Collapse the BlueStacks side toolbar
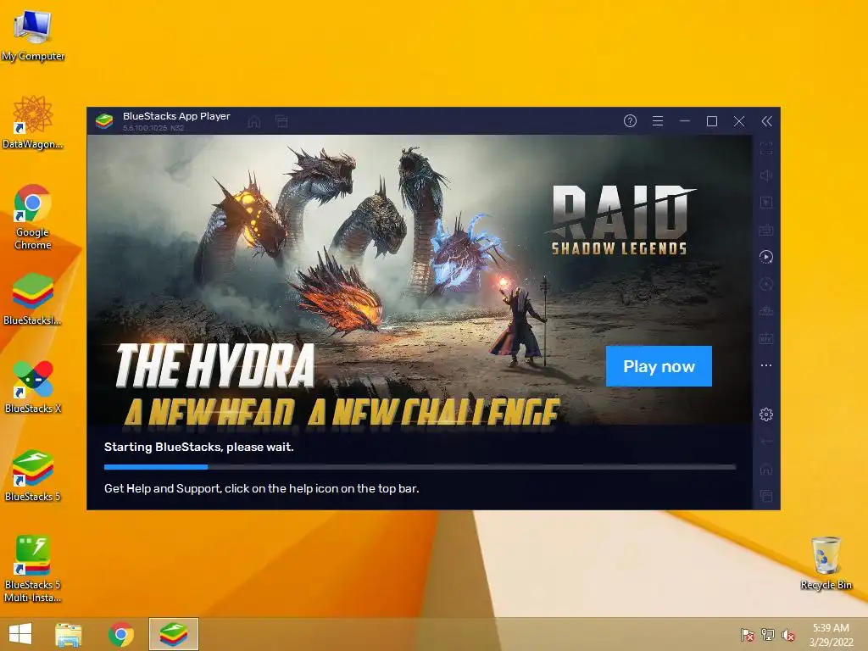This screenshot has width=868, height=651. pos(766,121)
